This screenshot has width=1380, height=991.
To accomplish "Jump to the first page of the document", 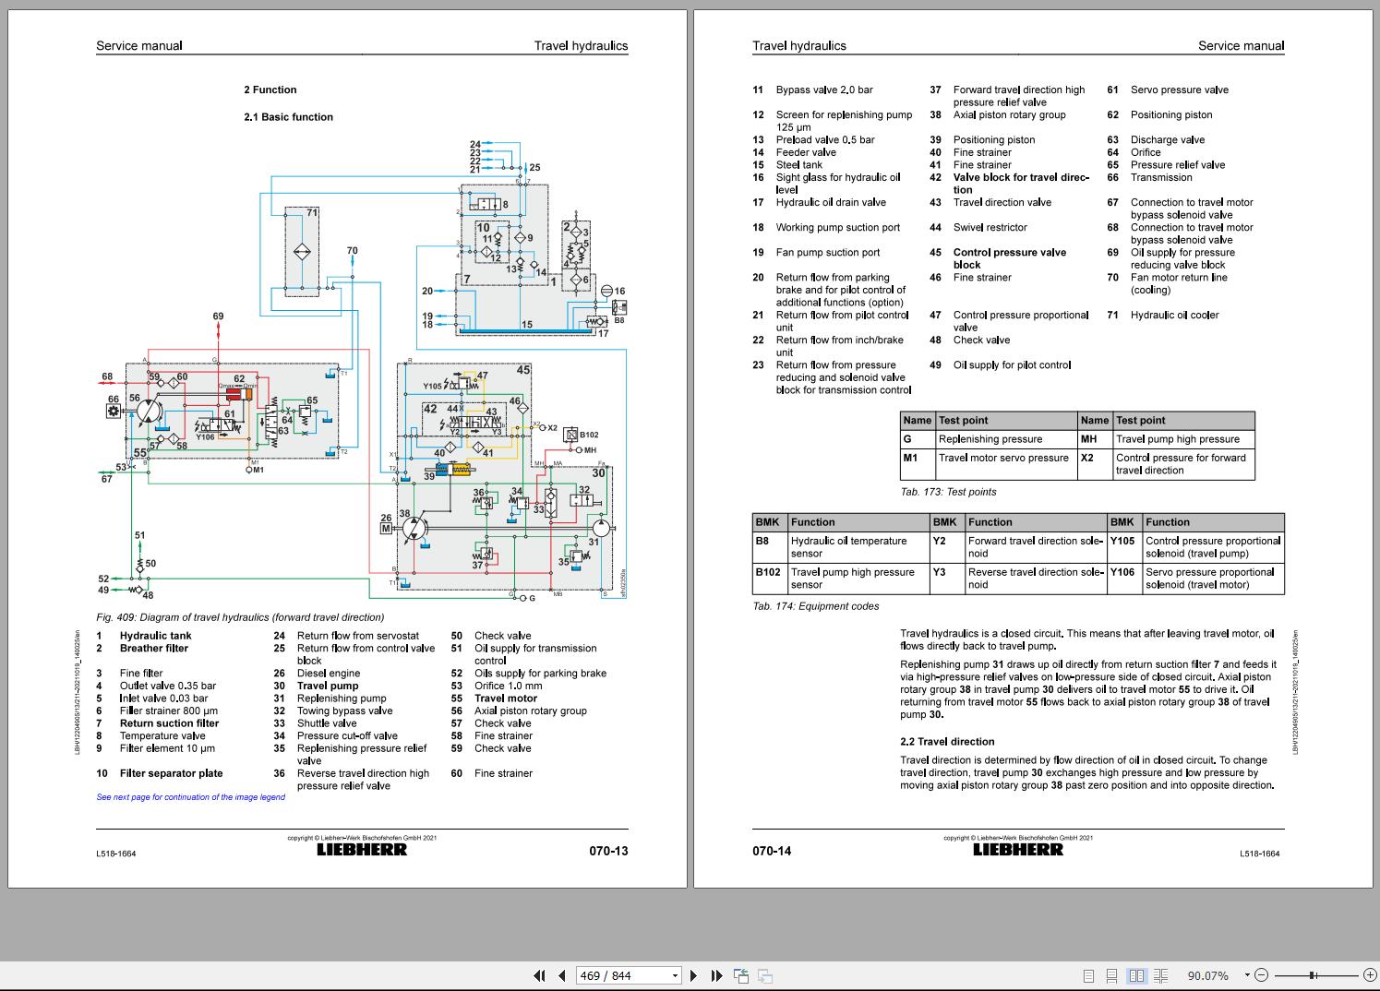I will coord(540,975).
